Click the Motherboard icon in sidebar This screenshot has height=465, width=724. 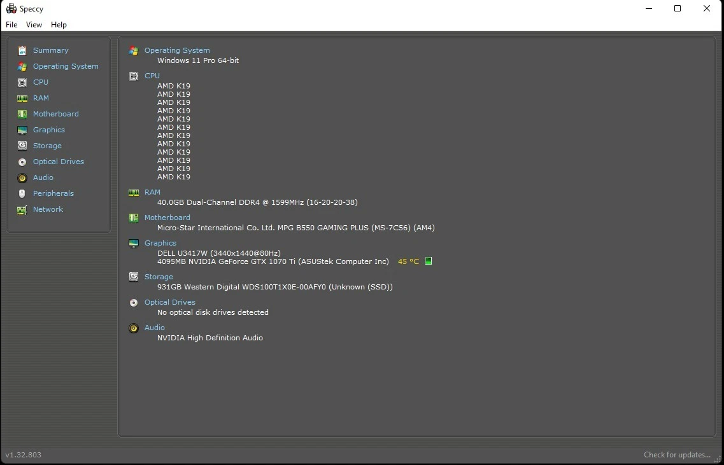point(22,114)
